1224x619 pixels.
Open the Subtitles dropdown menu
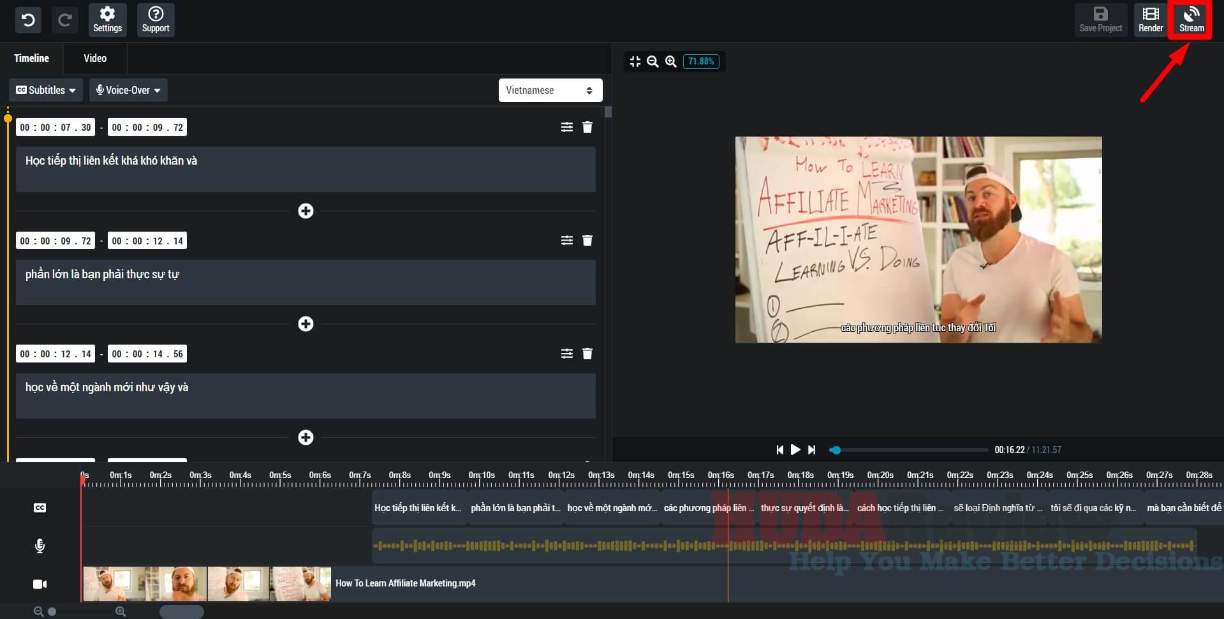coord(46,90)
